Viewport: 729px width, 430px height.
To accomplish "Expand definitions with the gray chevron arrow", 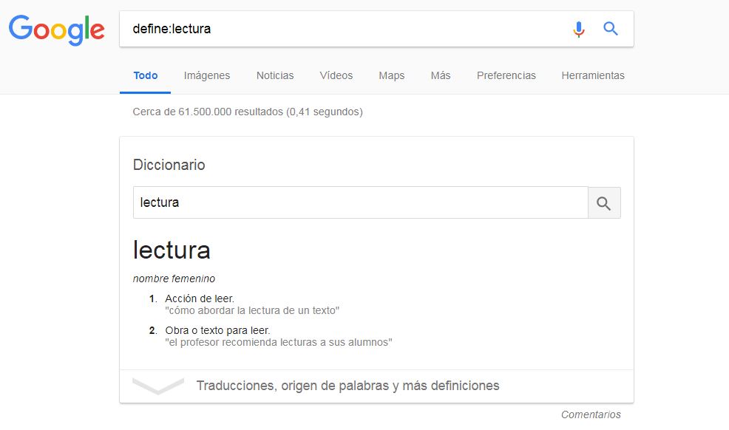I will (x=158, y=386).
